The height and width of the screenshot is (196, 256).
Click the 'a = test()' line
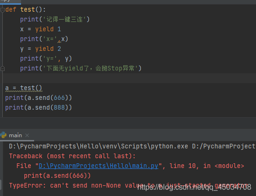24,88
